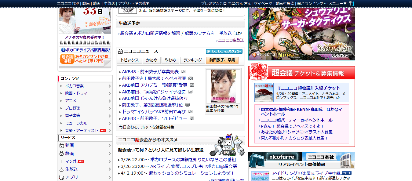This screenshot has width=412, height=181.
Task: Click the TV icon before ニコニコニュース heading
Action: [120, 51]
